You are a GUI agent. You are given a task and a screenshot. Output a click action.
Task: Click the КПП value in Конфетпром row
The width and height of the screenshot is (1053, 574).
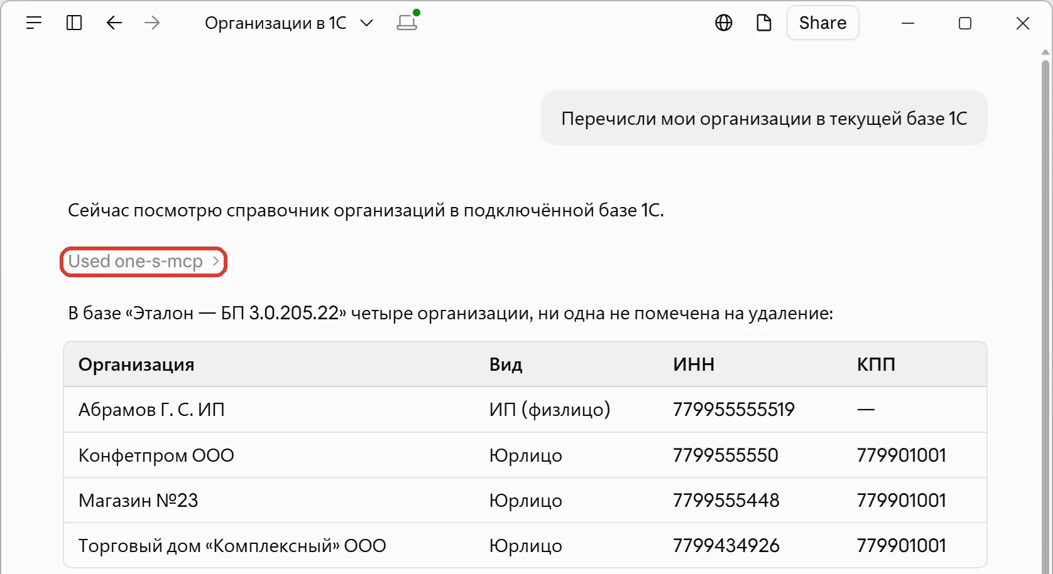click(x=902, y=455)
